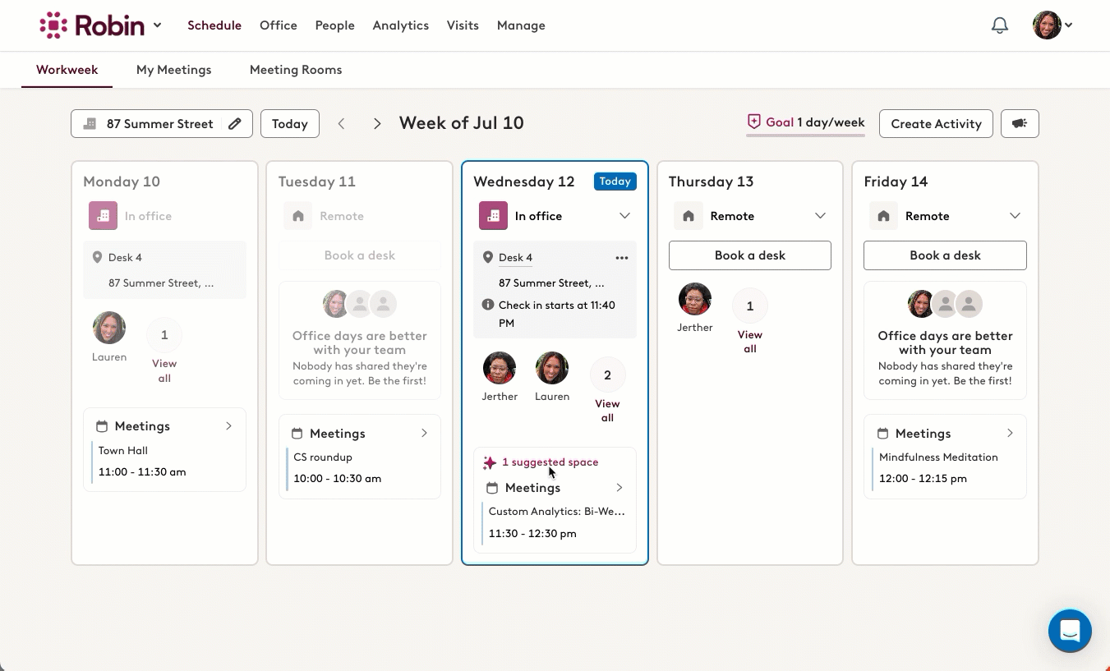Click Tuesday's Meetings calendar icon

(297, 433)
